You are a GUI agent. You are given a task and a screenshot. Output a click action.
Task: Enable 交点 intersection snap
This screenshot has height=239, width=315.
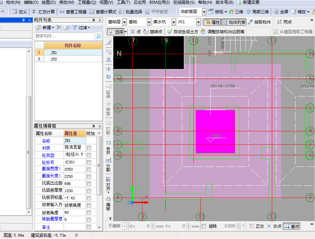[x=274, y=226]
